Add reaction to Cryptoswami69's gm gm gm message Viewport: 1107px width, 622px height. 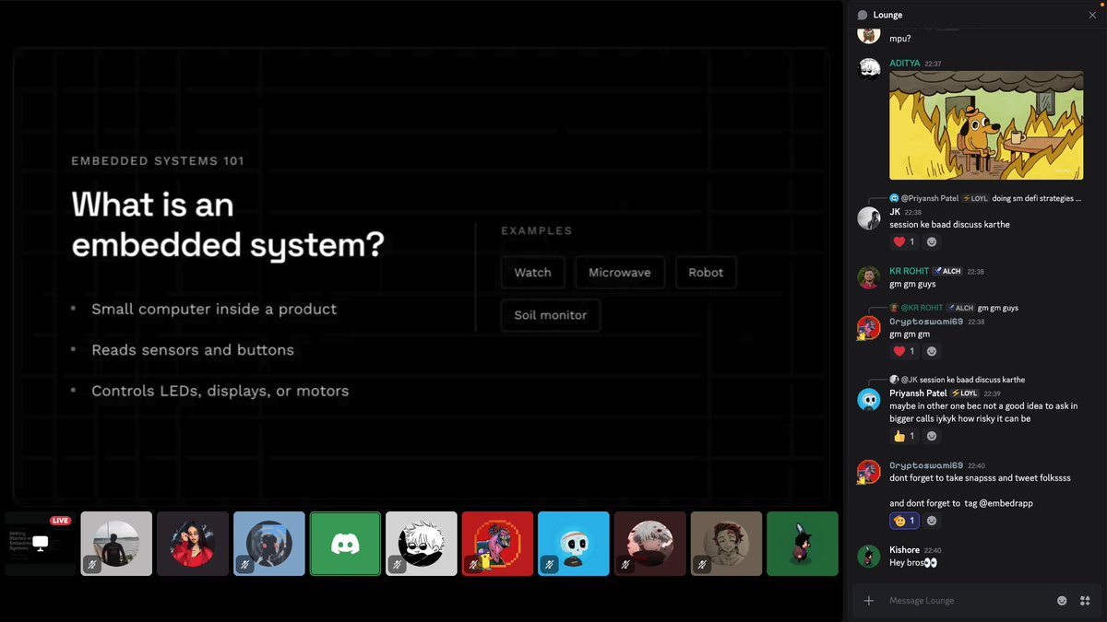tap(932, 351)
